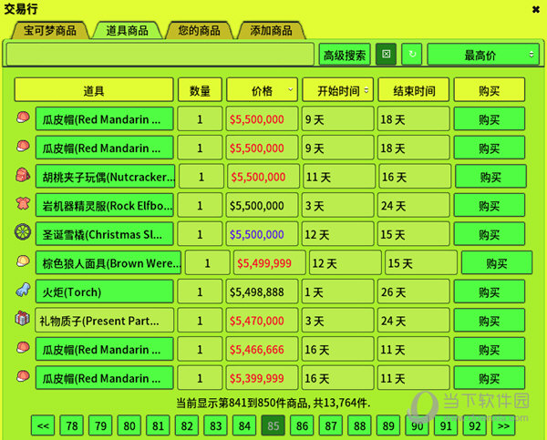Click the Present Particle gift box icon

coord(22,318)
